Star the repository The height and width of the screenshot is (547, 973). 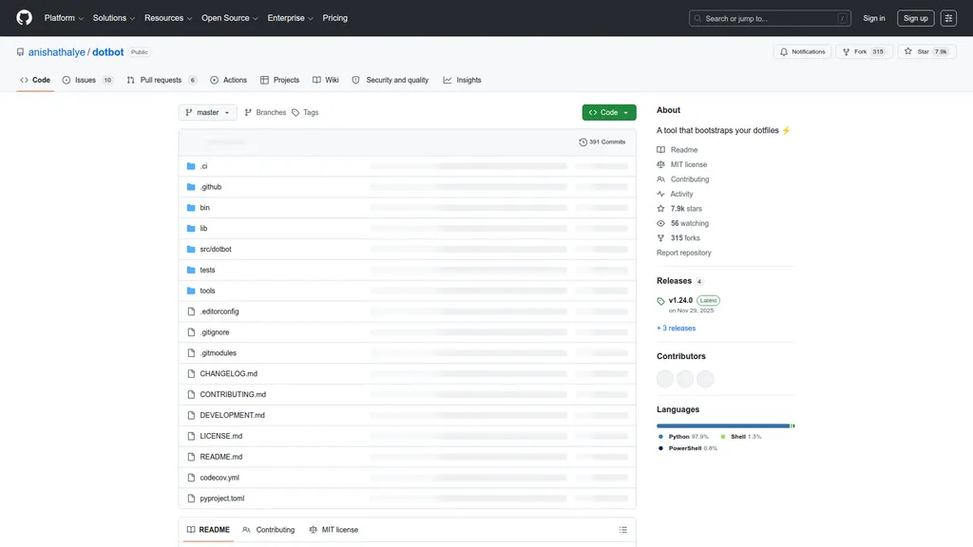(x=926, y=51)
